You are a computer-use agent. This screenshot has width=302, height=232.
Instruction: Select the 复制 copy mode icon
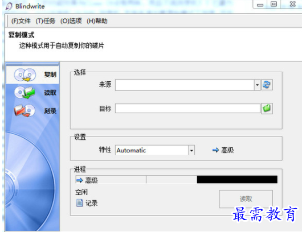(x=25, y=74)
